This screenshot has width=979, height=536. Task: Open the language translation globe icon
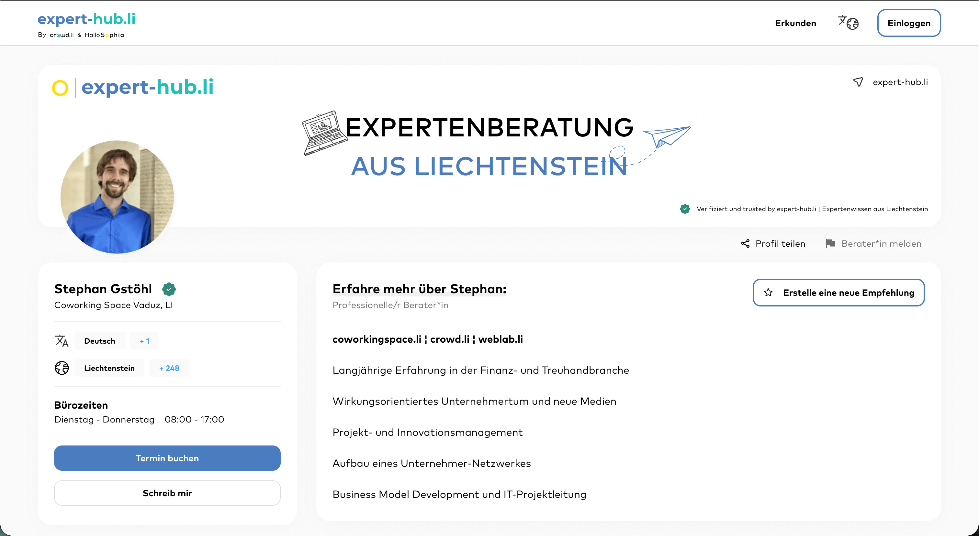[848, 23]
